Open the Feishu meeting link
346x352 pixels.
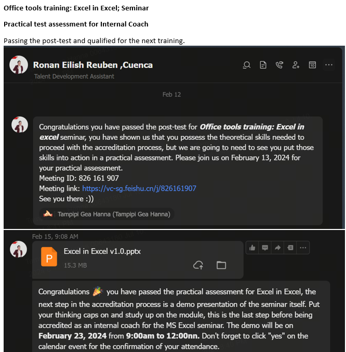click(139, 188)
